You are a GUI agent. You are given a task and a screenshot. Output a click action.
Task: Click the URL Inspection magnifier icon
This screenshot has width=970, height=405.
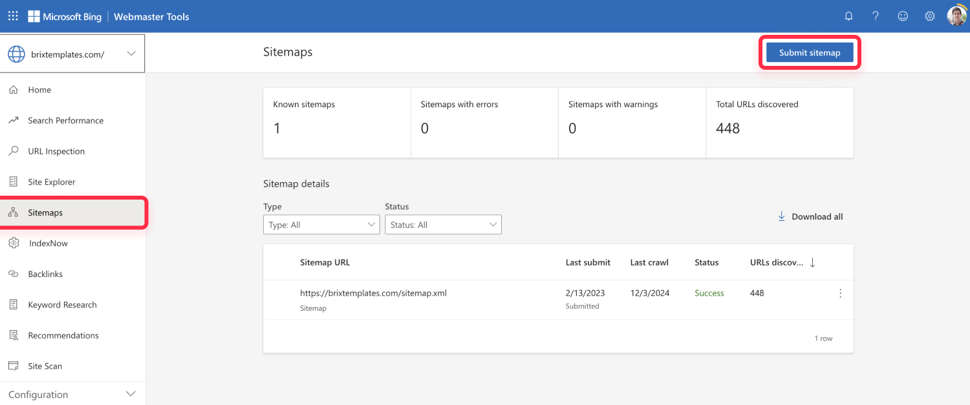[14, 151]
